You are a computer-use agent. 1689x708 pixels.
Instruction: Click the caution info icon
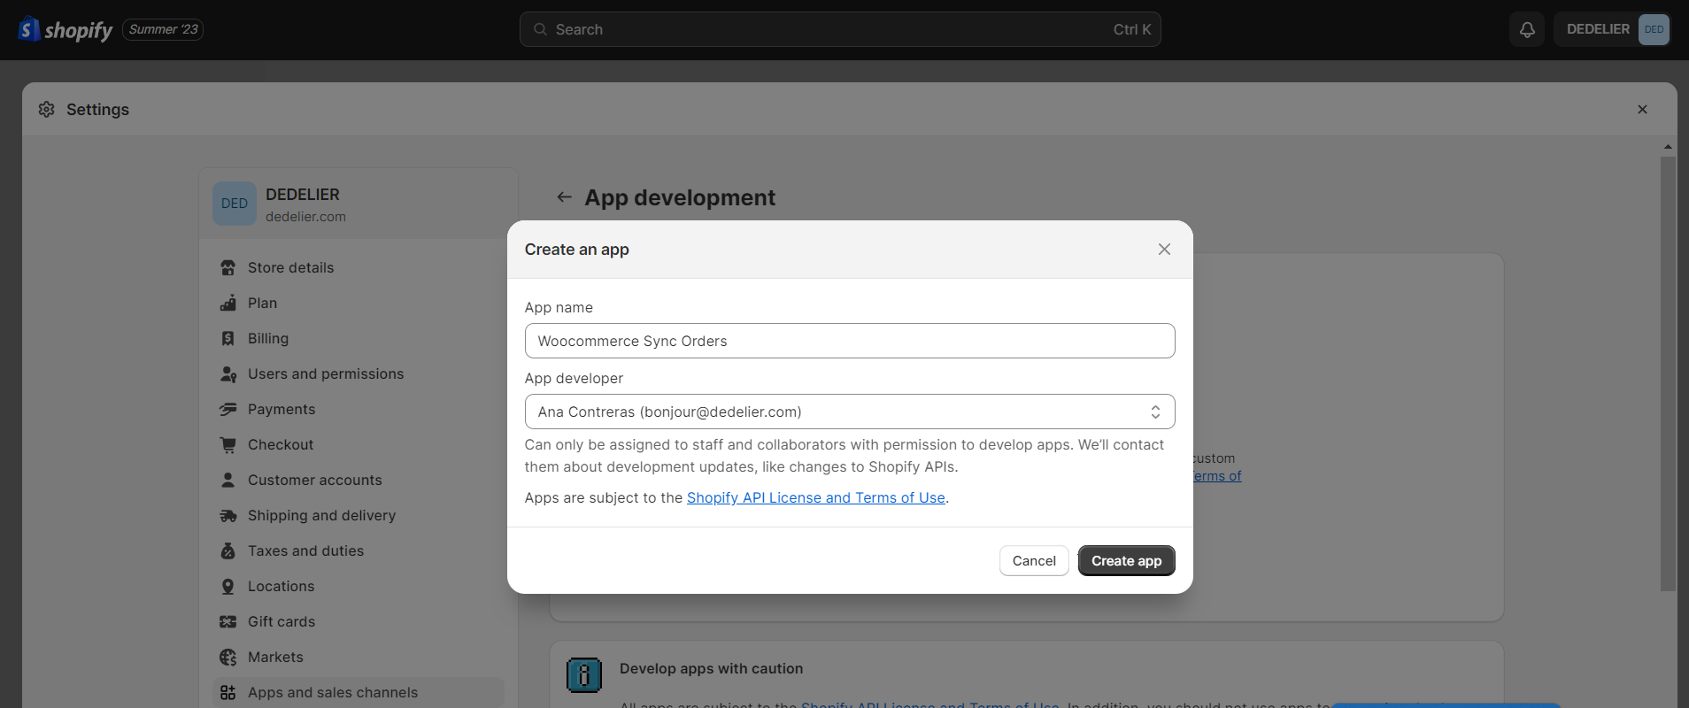point(584,675)
